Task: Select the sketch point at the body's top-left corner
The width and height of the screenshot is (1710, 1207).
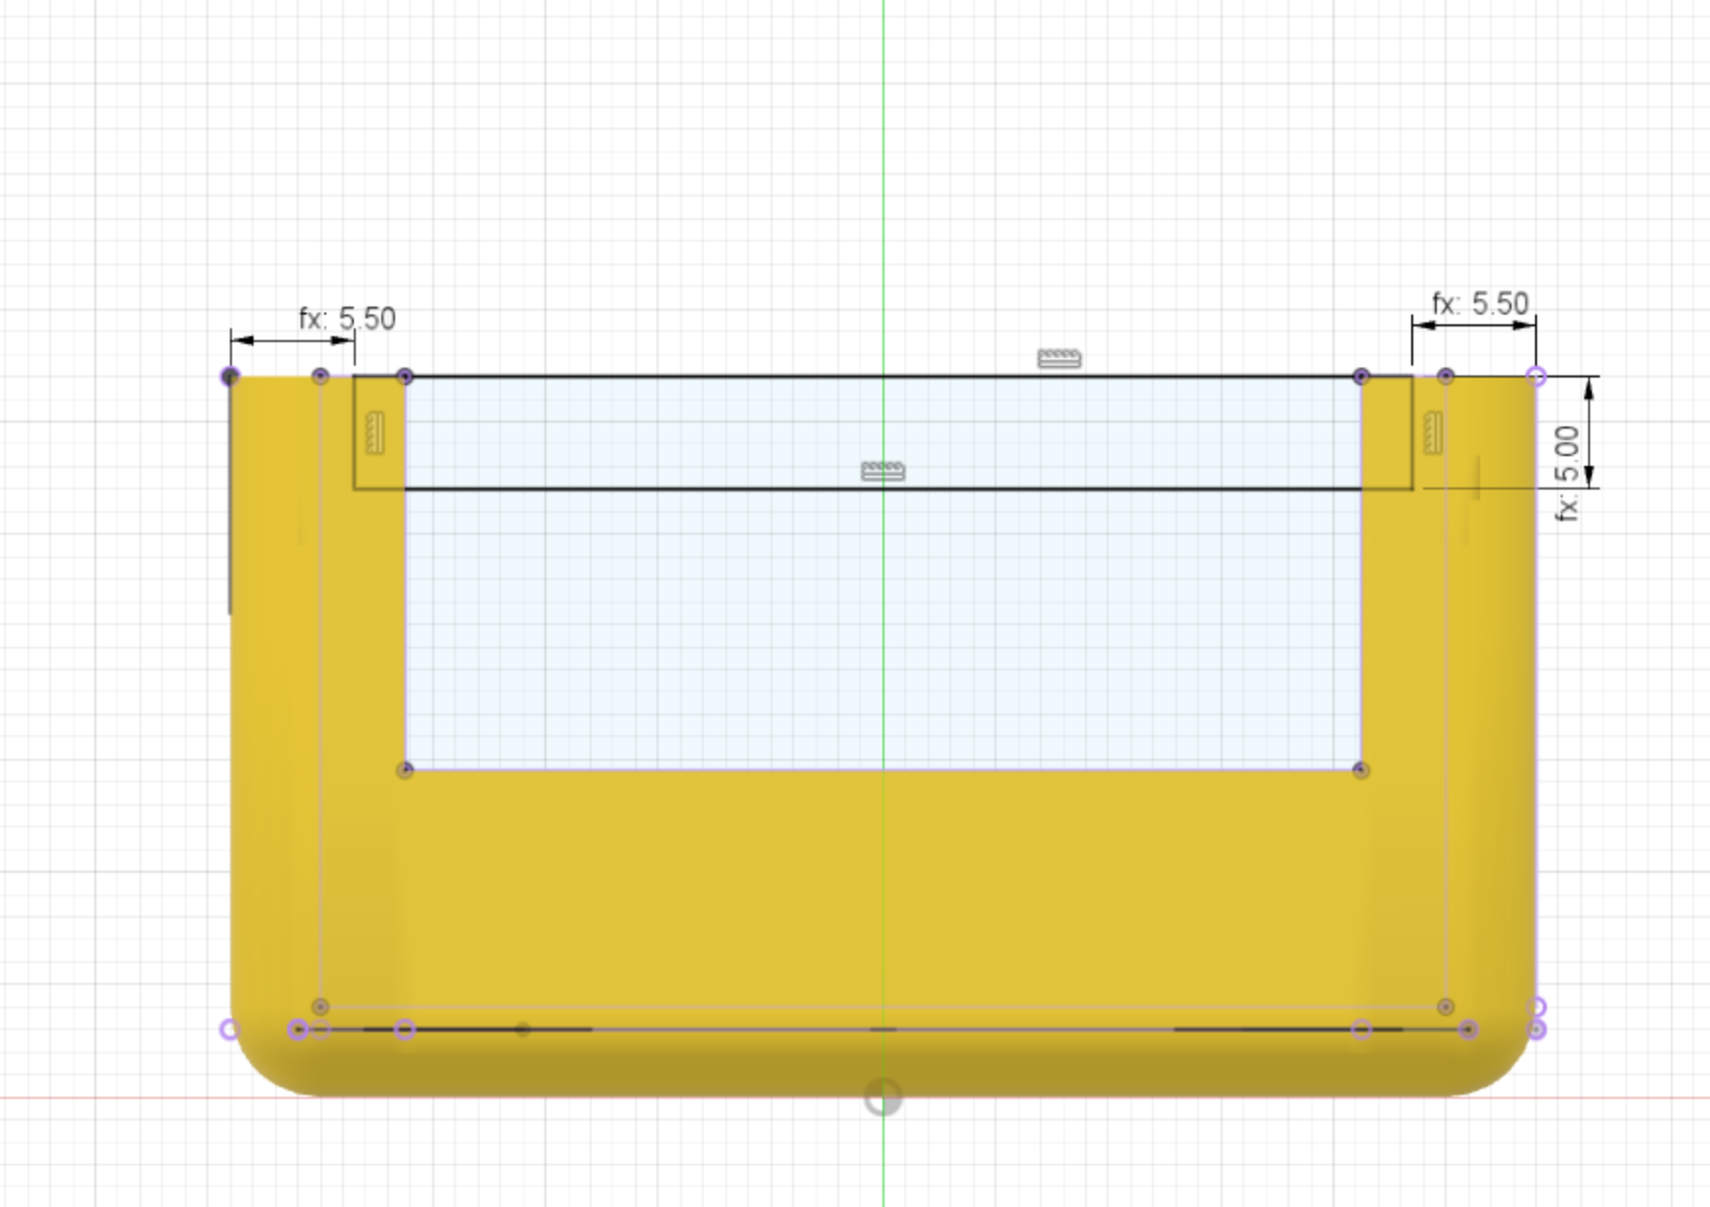Action: pos(230,376)
